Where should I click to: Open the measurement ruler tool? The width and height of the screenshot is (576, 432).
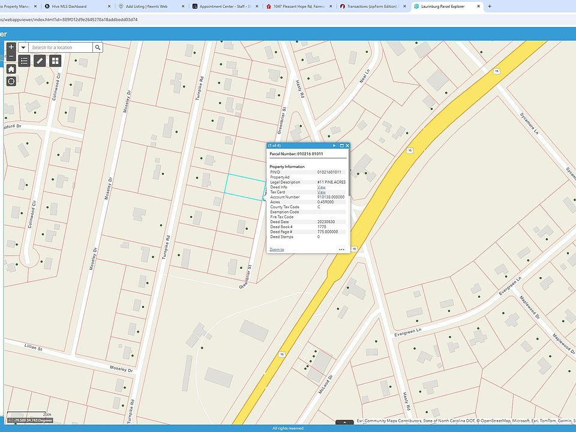(40, 61)
